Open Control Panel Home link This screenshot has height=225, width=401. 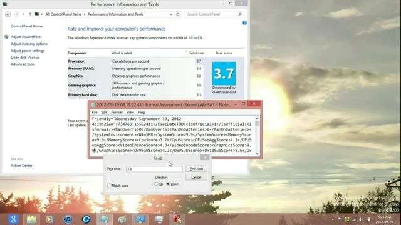[x=26, y=26]
